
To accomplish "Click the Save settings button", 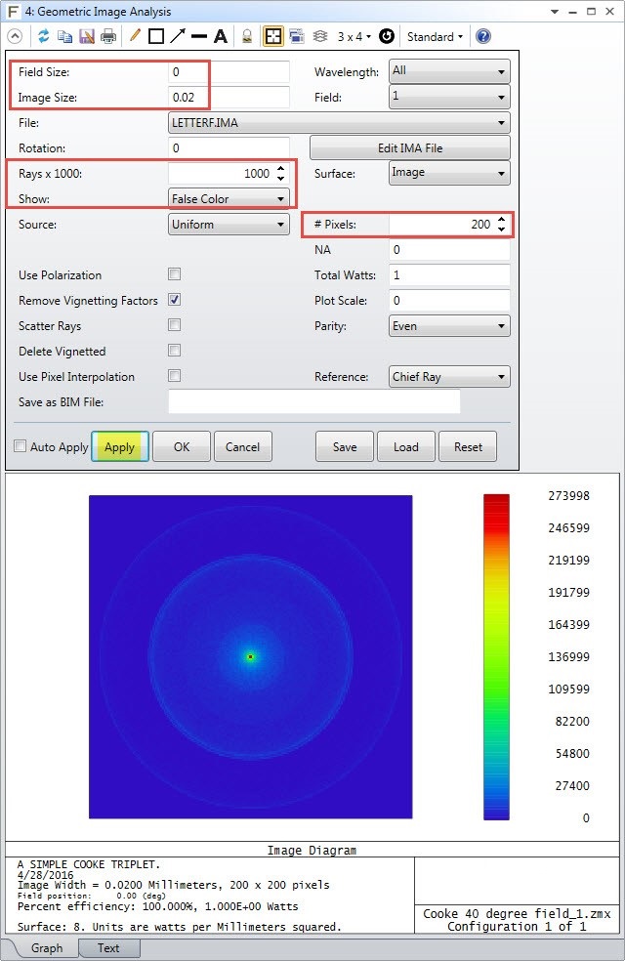I will (x=345, y=446).
